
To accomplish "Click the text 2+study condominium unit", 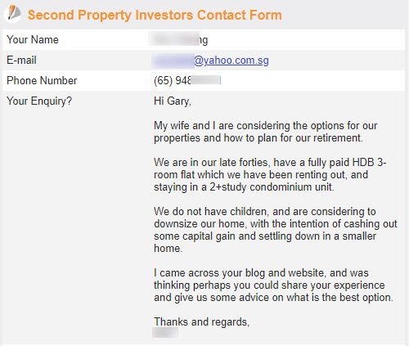I will (272, 187).
